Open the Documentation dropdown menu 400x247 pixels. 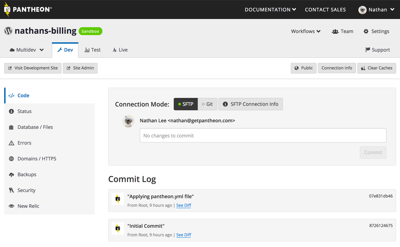[x=271, y=10]
